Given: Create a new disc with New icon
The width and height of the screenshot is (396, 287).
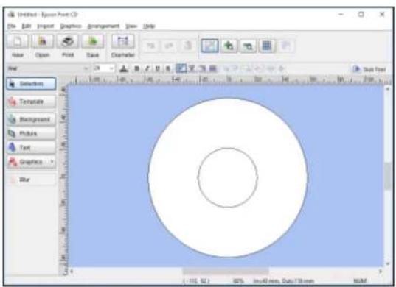Looking at the screenshot, I should [x=18, y=41].
